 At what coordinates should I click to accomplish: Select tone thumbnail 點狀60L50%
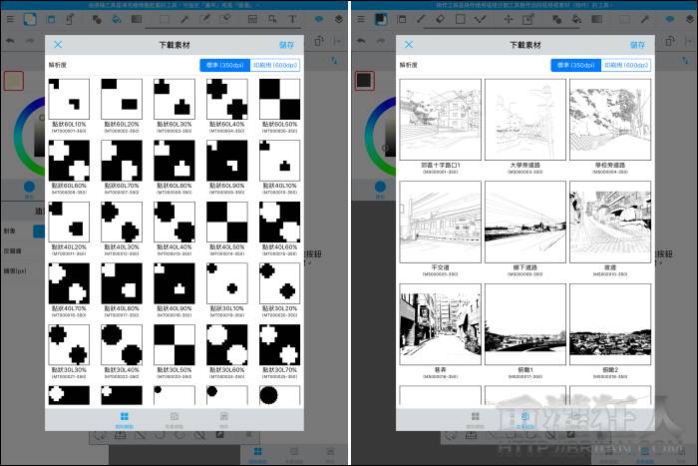pos(279,100)
